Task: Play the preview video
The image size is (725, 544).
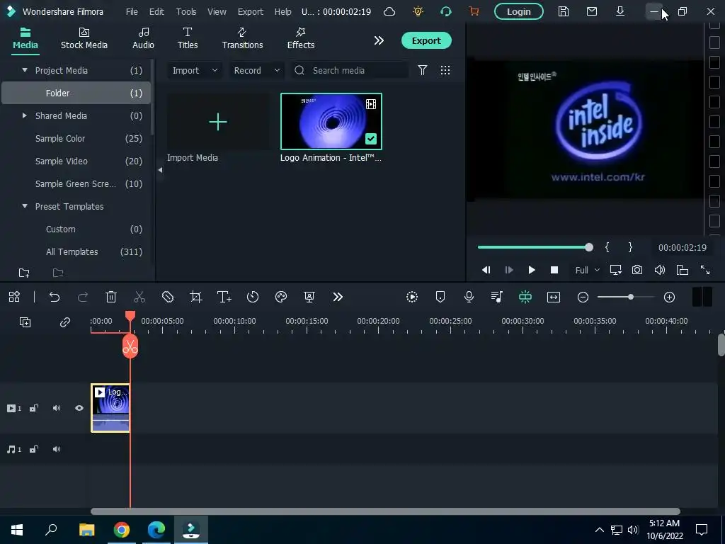Action: 531,270
